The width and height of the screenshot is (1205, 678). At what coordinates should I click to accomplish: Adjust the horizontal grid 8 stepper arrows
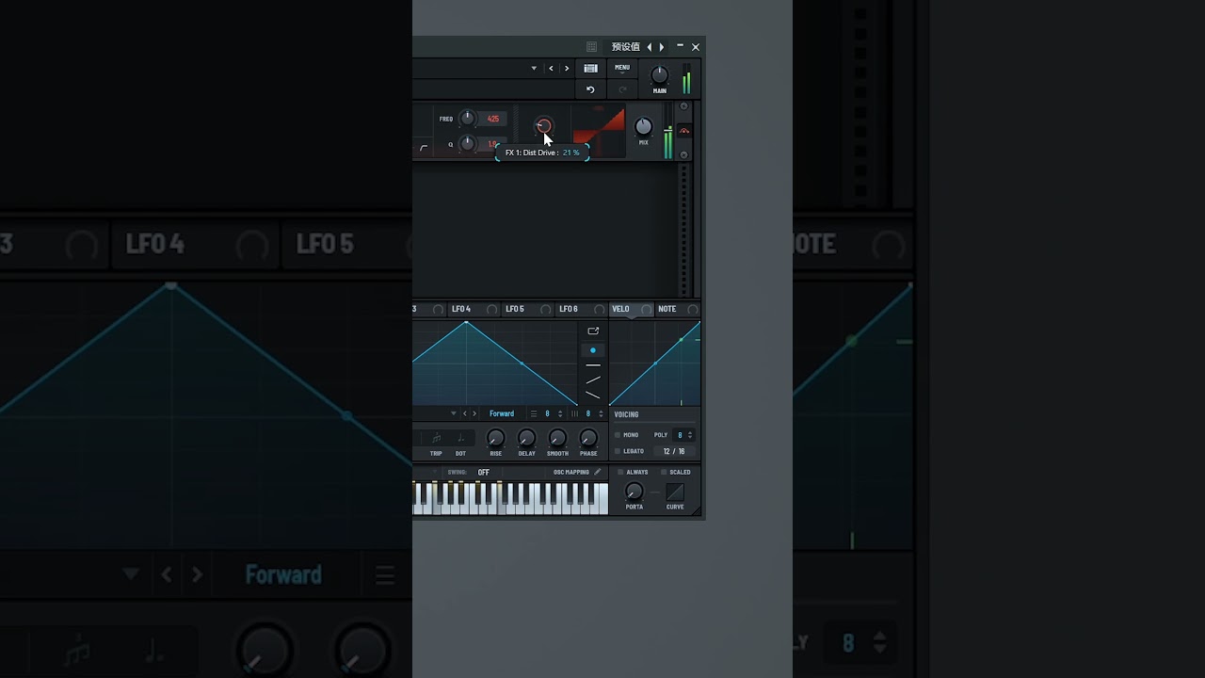pos(560,413)
